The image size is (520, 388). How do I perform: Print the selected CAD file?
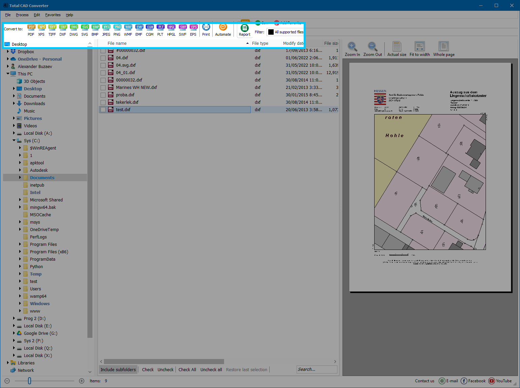206,30
